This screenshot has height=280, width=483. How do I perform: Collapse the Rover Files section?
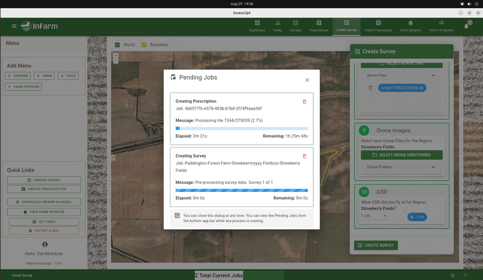click(433, 75)
